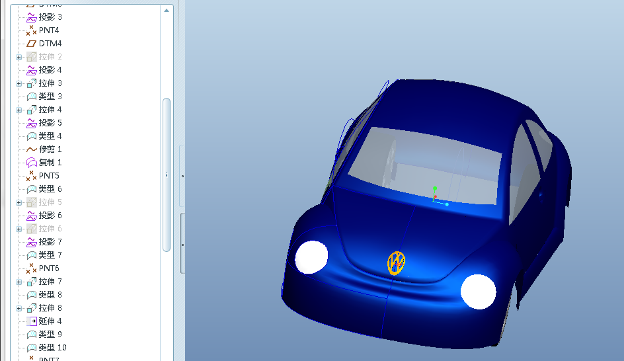Click the trim curve icon of 修剪 1

32,149
